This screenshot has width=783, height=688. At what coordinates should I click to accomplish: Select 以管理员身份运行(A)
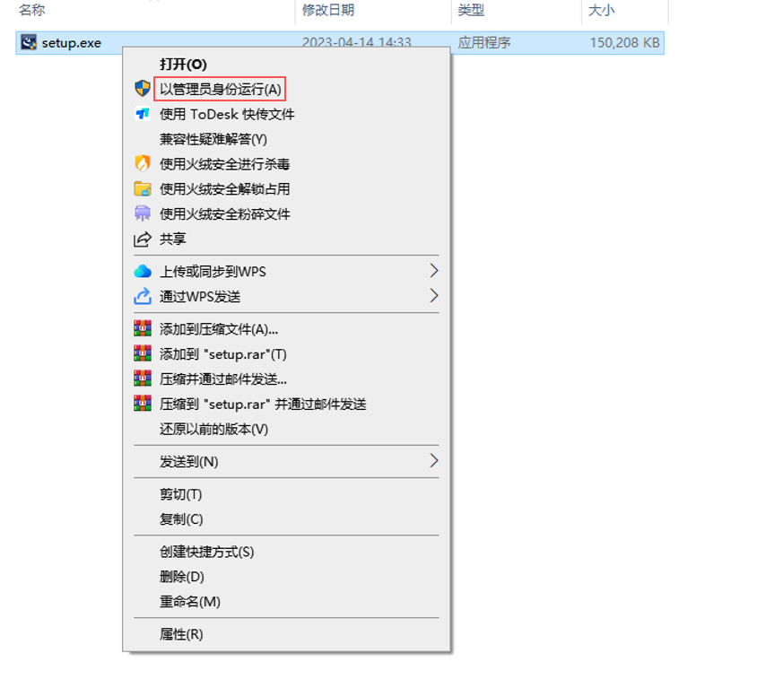pos(221,89)
